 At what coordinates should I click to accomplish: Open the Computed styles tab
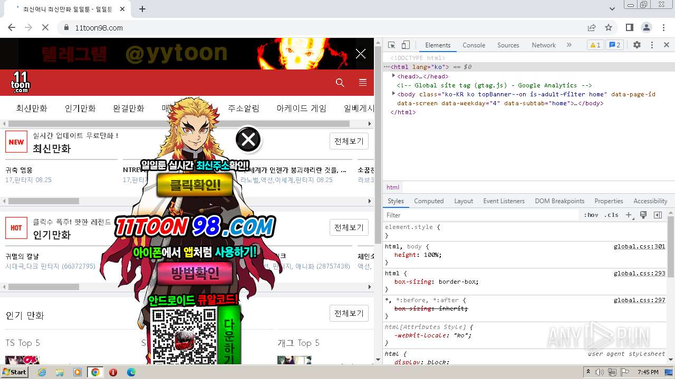[x=429, y=201]
